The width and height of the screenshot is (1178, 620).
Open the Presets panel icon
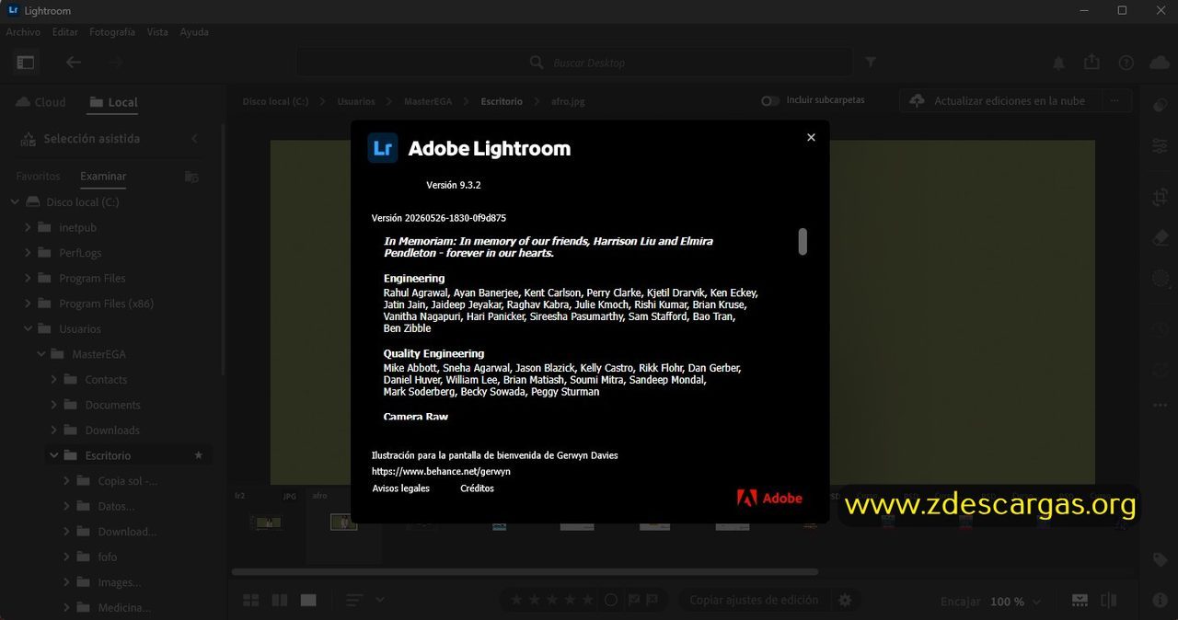[x=1160, y=105]
